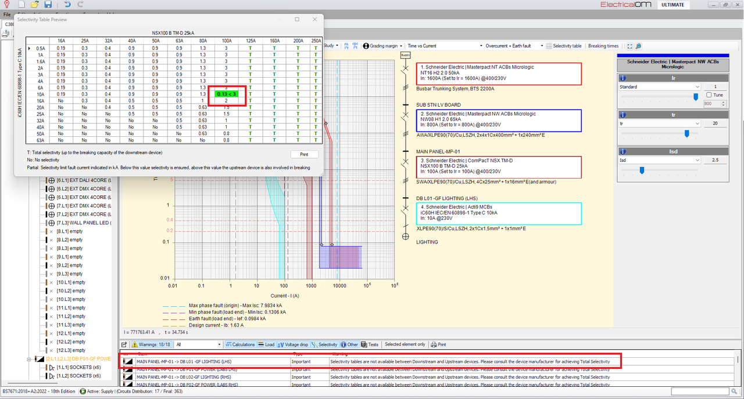Toggle the Tune checkbox
Viewport: 744px width, 399px height.
[x=709, y=95]
